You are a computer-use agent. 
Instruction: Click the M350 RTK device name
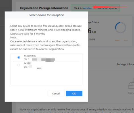tap(30, 56)
